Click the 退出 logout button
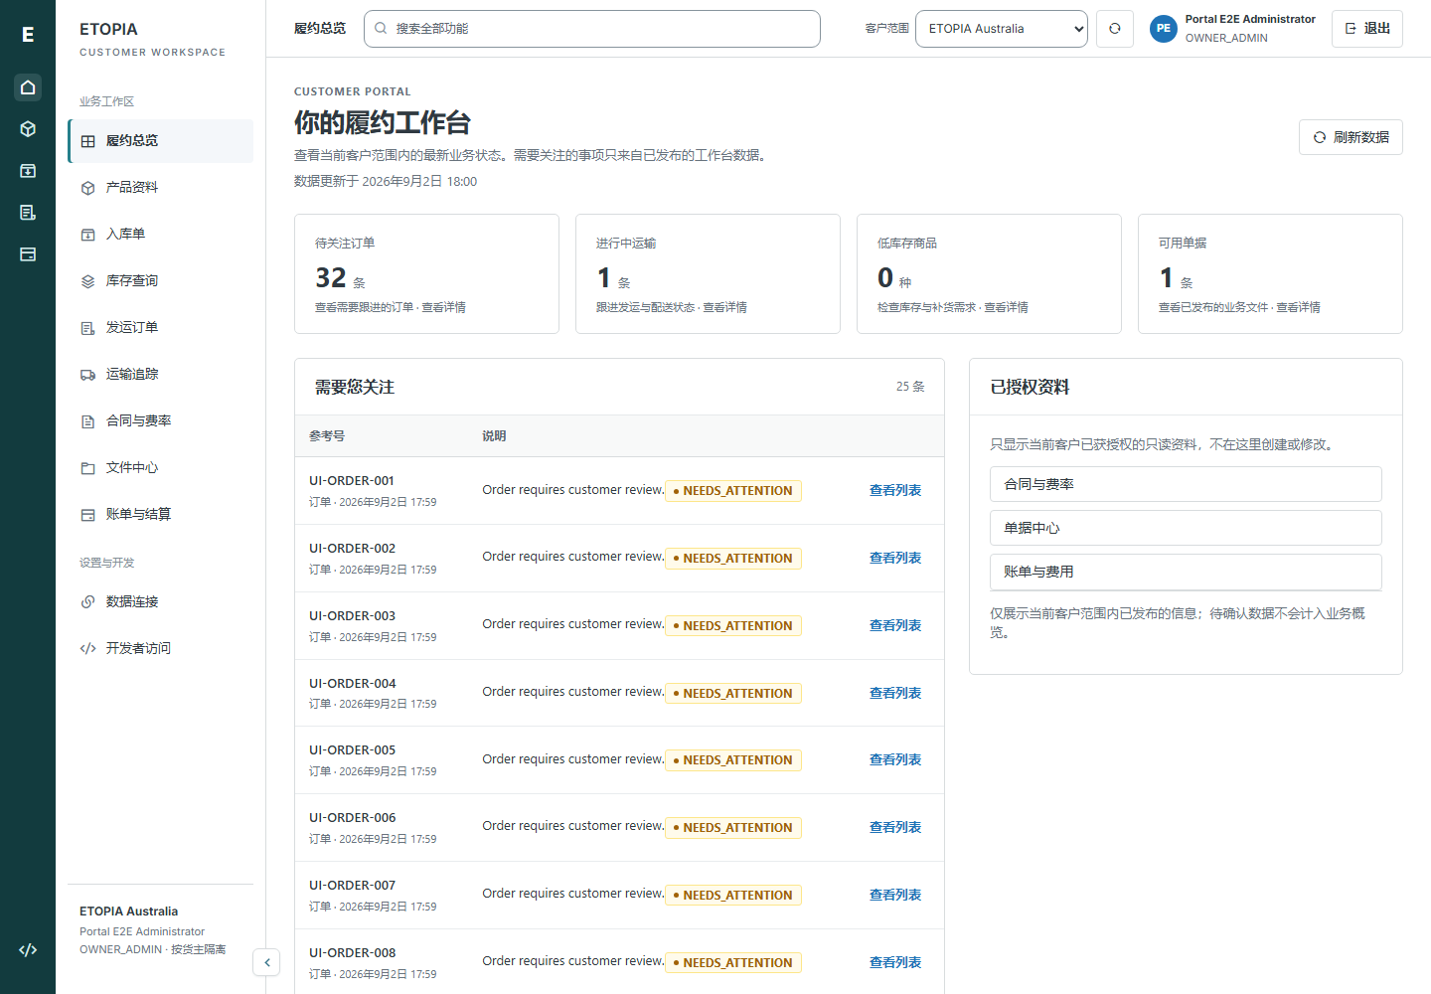The height and width of the screenshot is (994, 1431). point(1366,29)
